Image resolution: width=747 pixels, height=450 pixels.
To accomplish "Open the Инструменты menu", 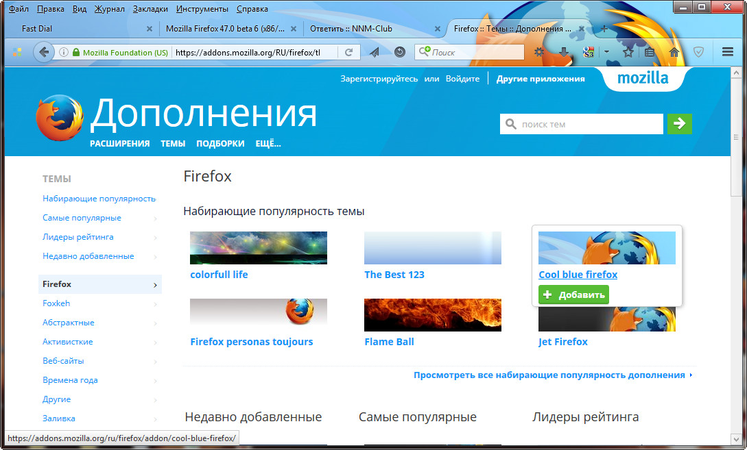I will pos(202,9).
